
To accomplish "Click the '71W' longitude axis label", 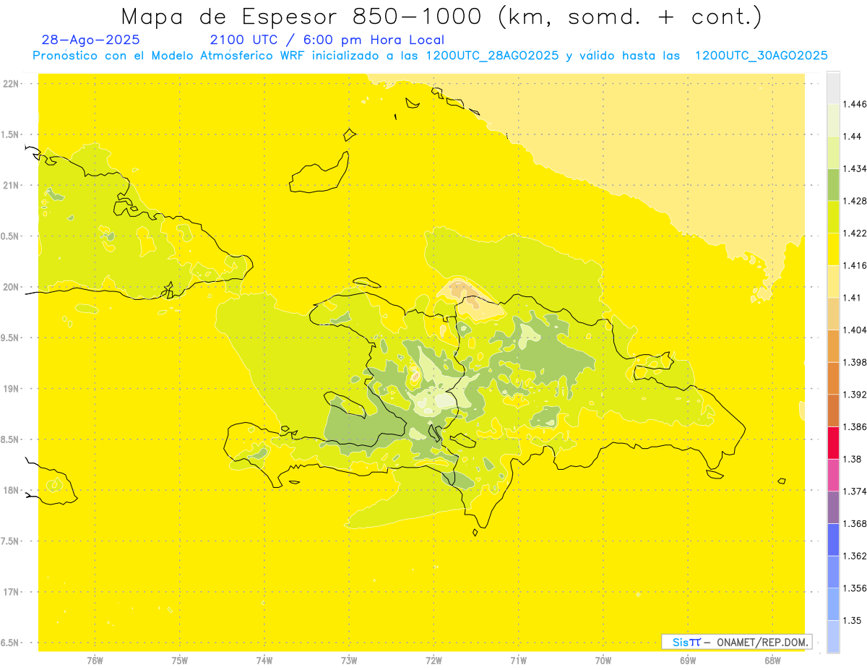I will pyautogui.click(x=518, y=660).
